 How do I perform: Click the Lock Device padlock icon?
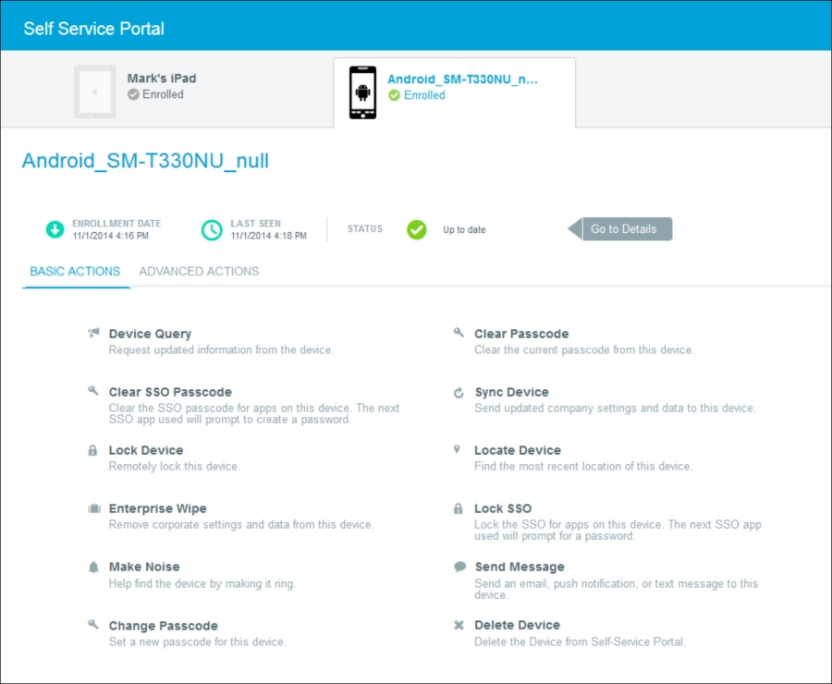click(92, 450)
